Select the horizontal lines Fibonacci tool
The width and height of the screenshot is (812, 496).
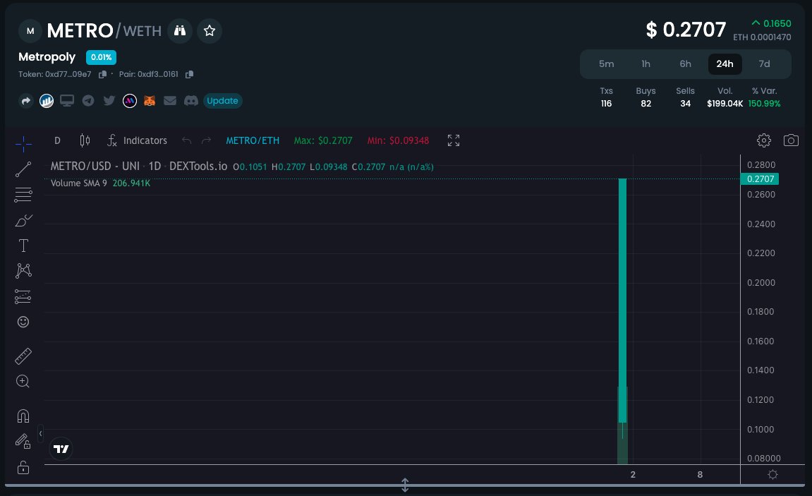tap(23, 195)
